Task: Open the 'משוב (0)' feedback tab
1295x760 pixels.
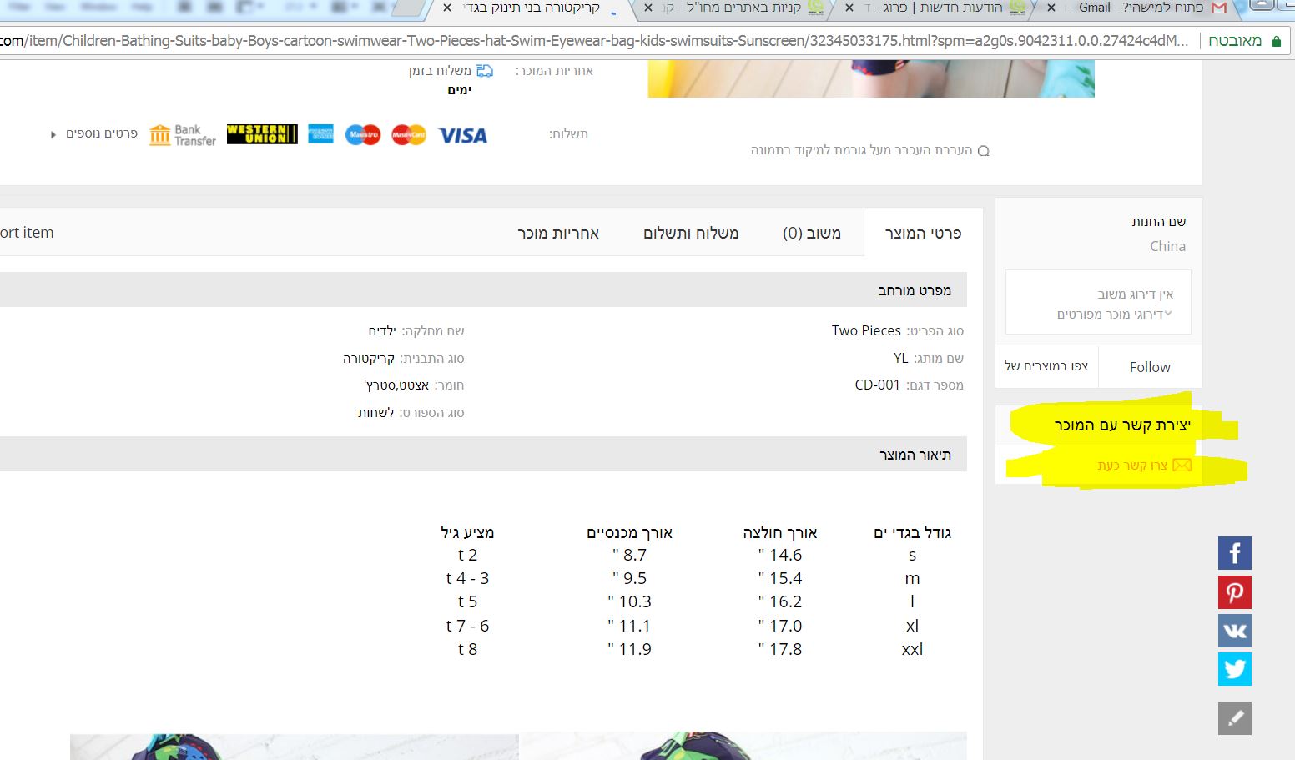Action: click(812, 233)
